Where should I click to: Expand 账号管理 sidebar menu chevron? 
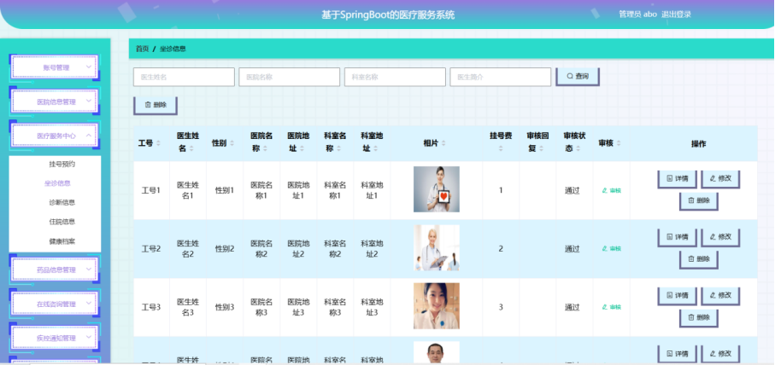click(89, 67)
